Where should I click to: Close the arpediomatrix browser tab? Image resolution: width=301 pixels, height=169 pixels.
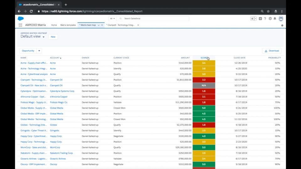(x=59, y=5)
